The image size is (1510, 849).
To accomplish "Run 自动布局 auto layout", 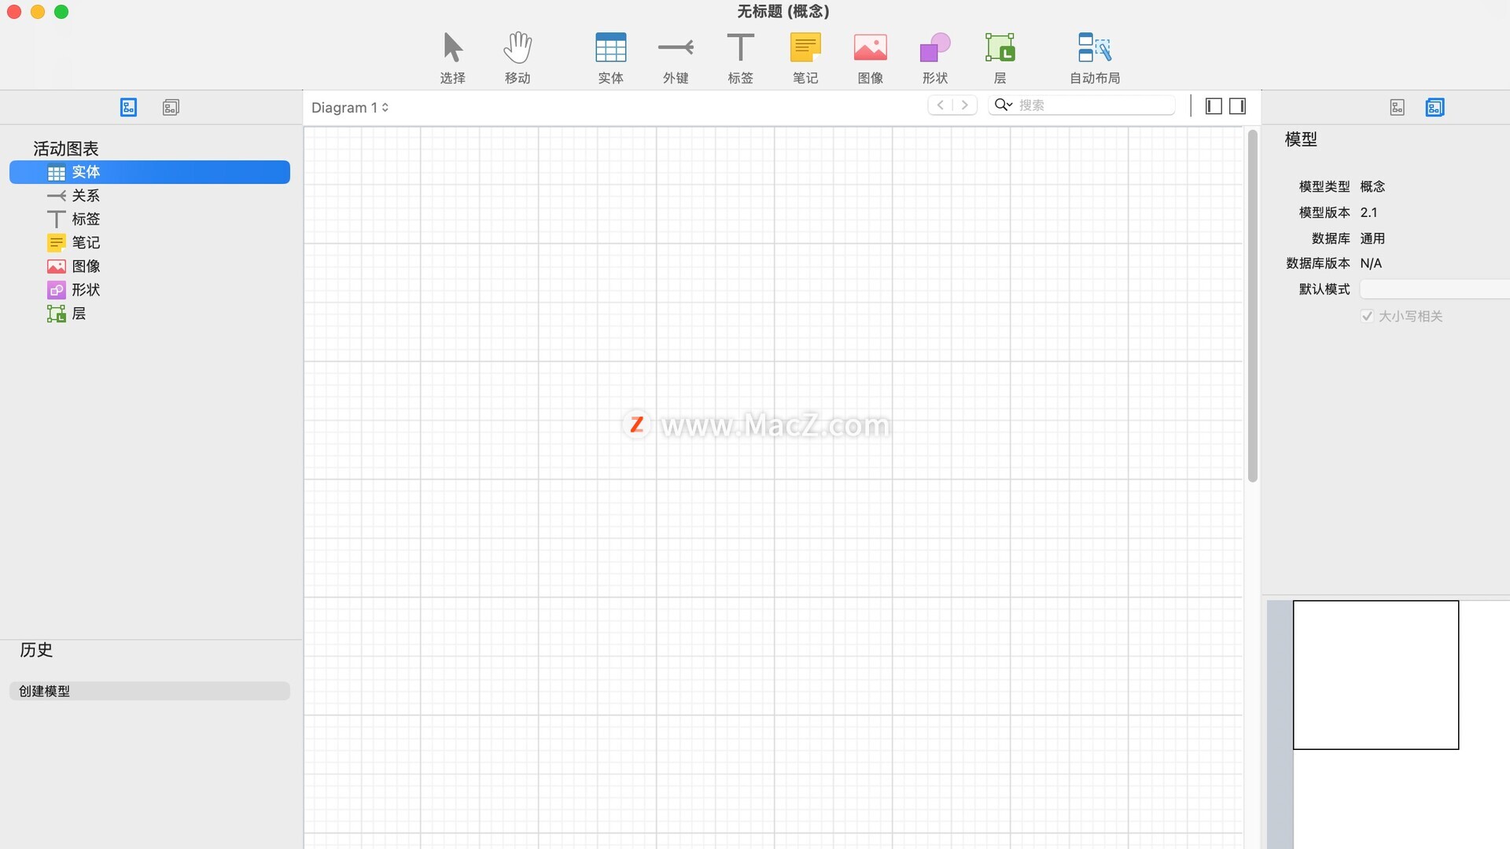I will 1094,57.
